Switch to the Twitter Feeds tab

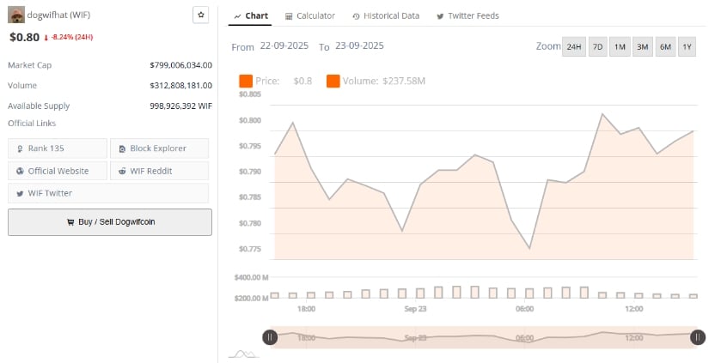[x=468, y=15]
